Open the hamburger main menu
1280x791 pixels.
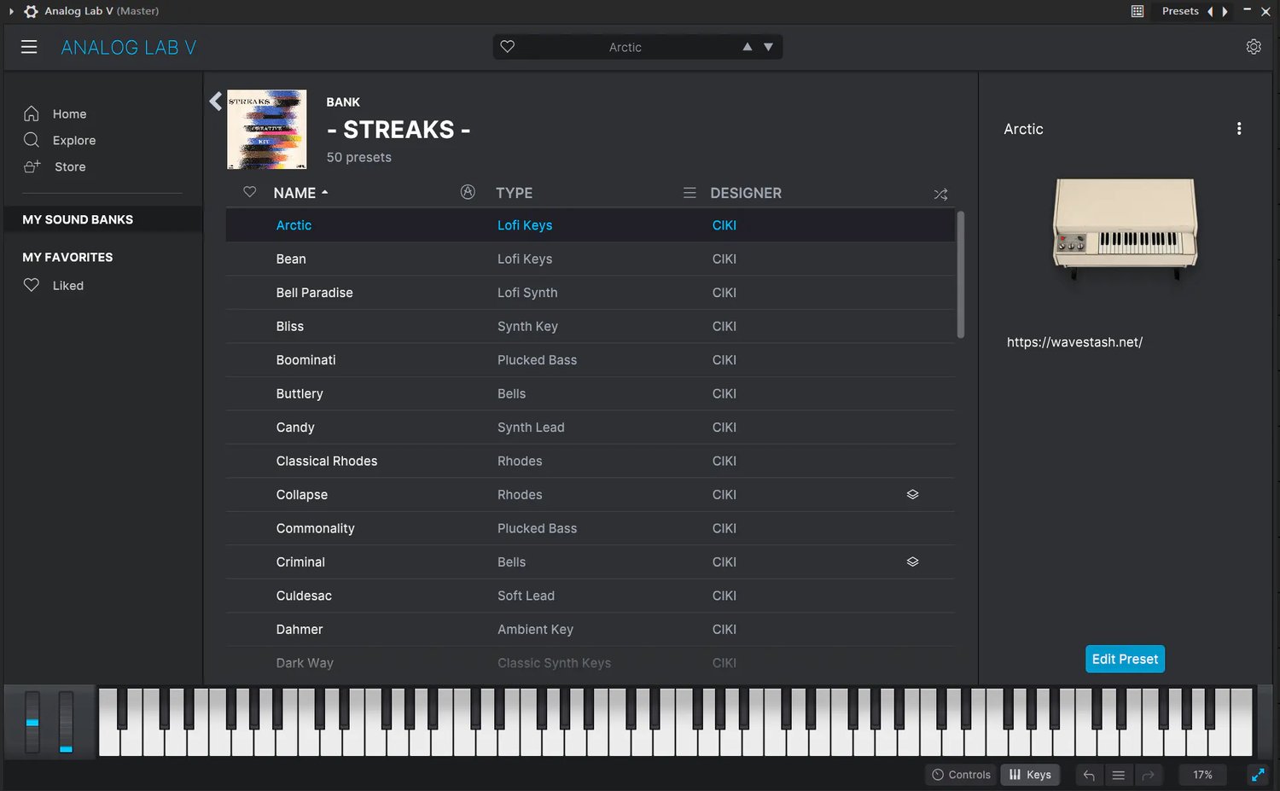point(29,47)
